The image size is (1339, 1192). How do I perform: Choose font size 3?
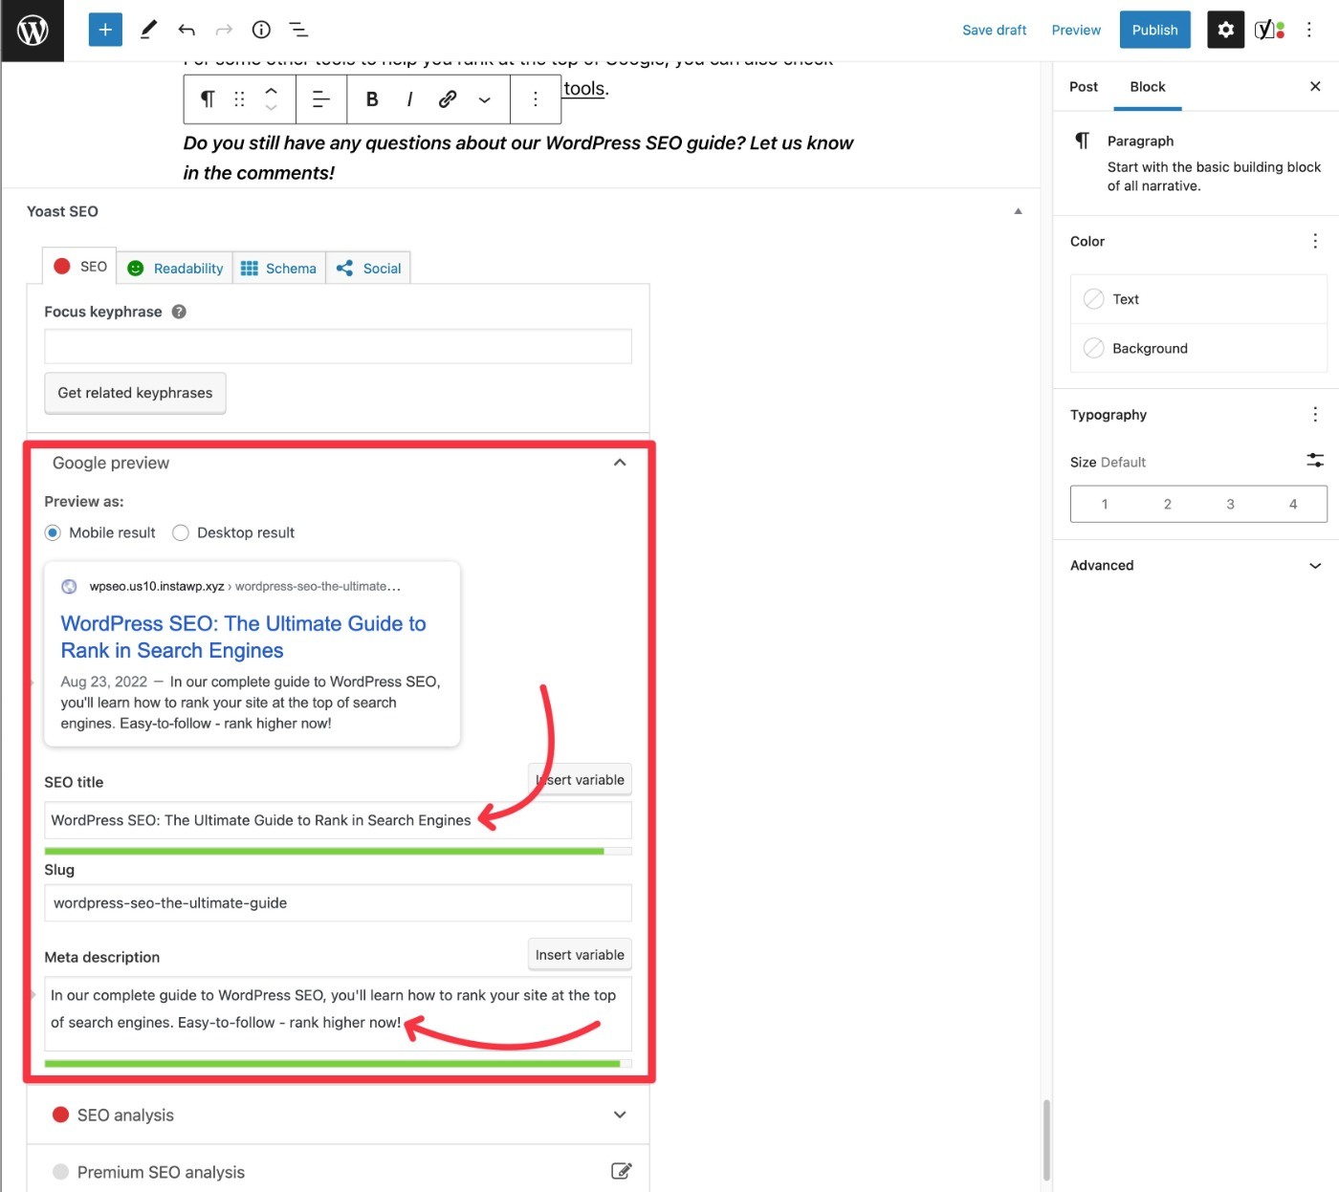[x=1230, y=504]
